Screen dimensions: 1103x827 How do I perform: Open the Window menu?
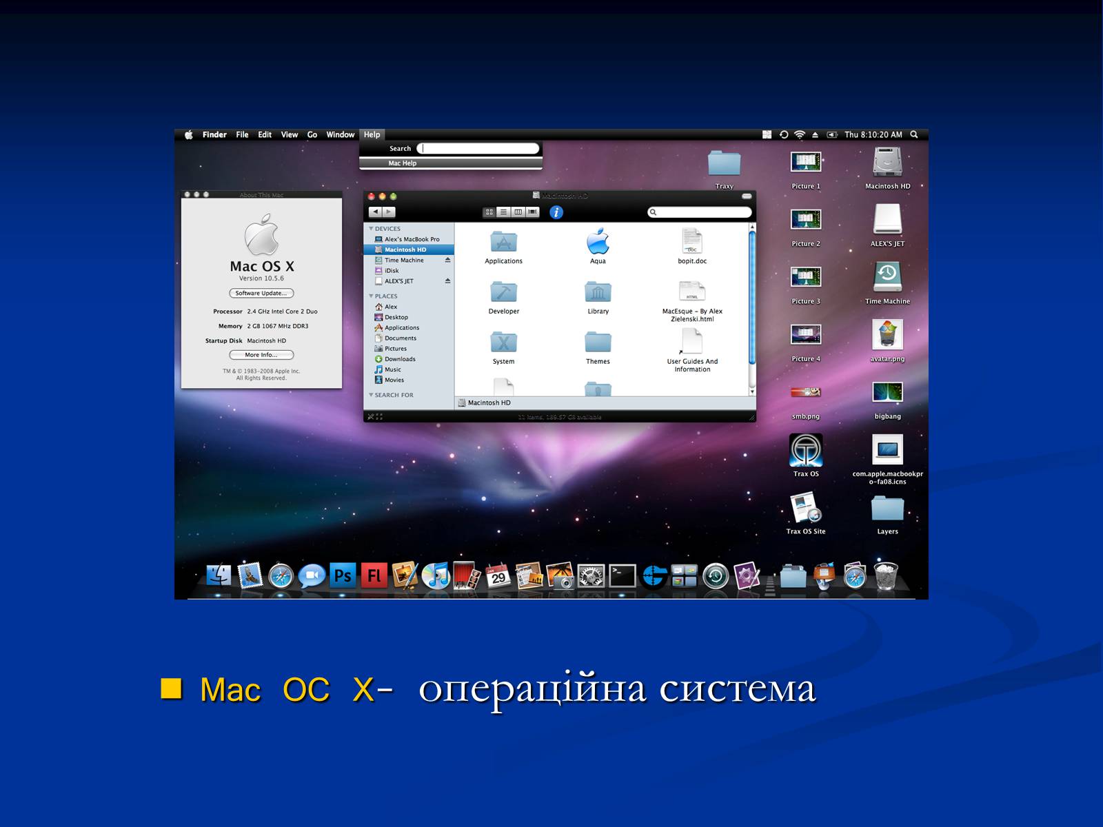point(341,134)
